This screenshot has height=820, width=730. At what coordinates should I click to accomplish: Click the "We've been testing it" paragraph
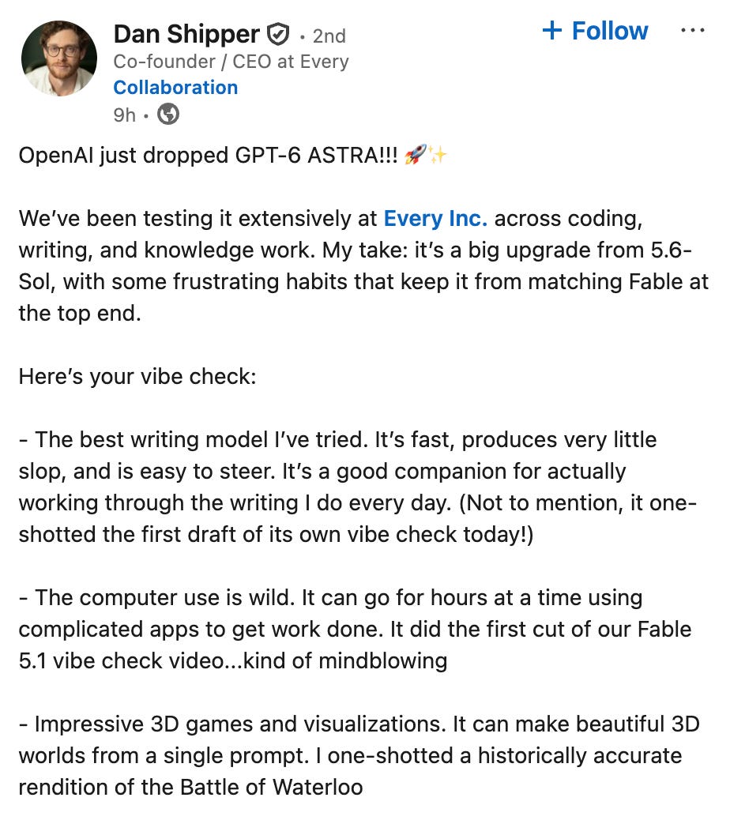point(363,265)
